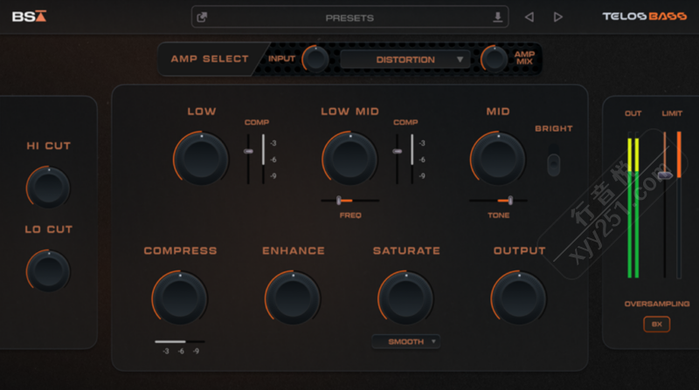Open the PRESETS selector bar
The width and height of the screenshot is (699, 390).
350,17
